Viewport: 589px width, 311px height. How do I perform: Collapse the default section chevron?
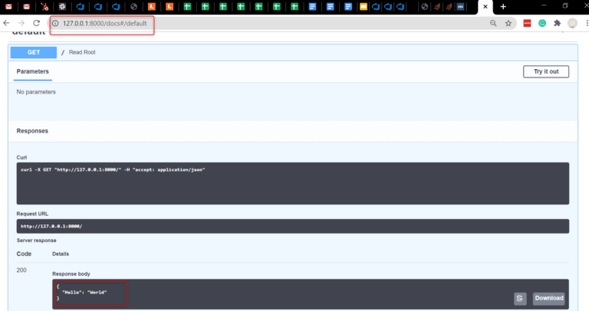(x=563, y=31)
